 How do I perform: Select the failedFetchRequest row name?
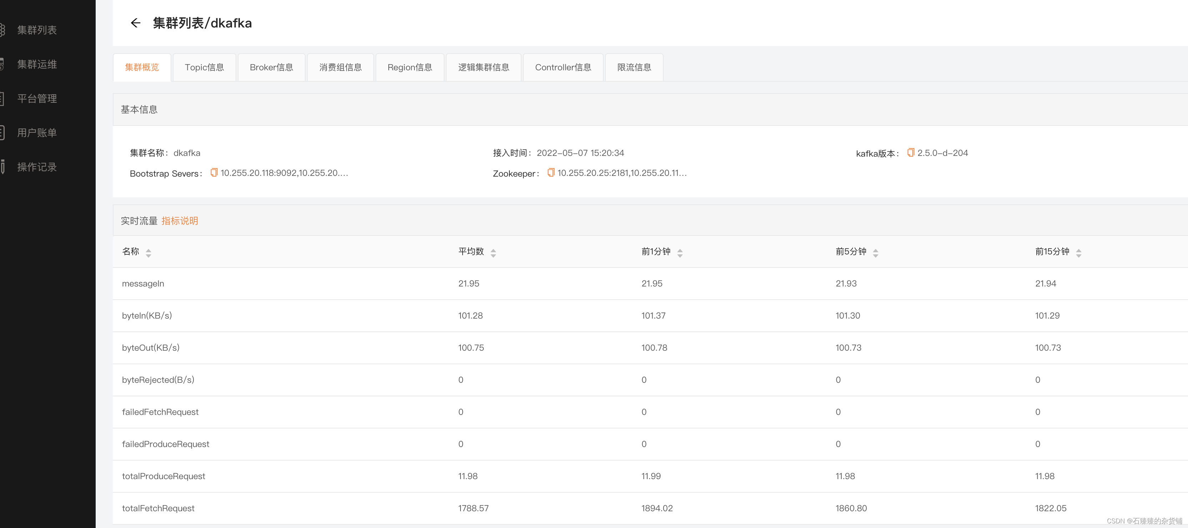[160, 412]
